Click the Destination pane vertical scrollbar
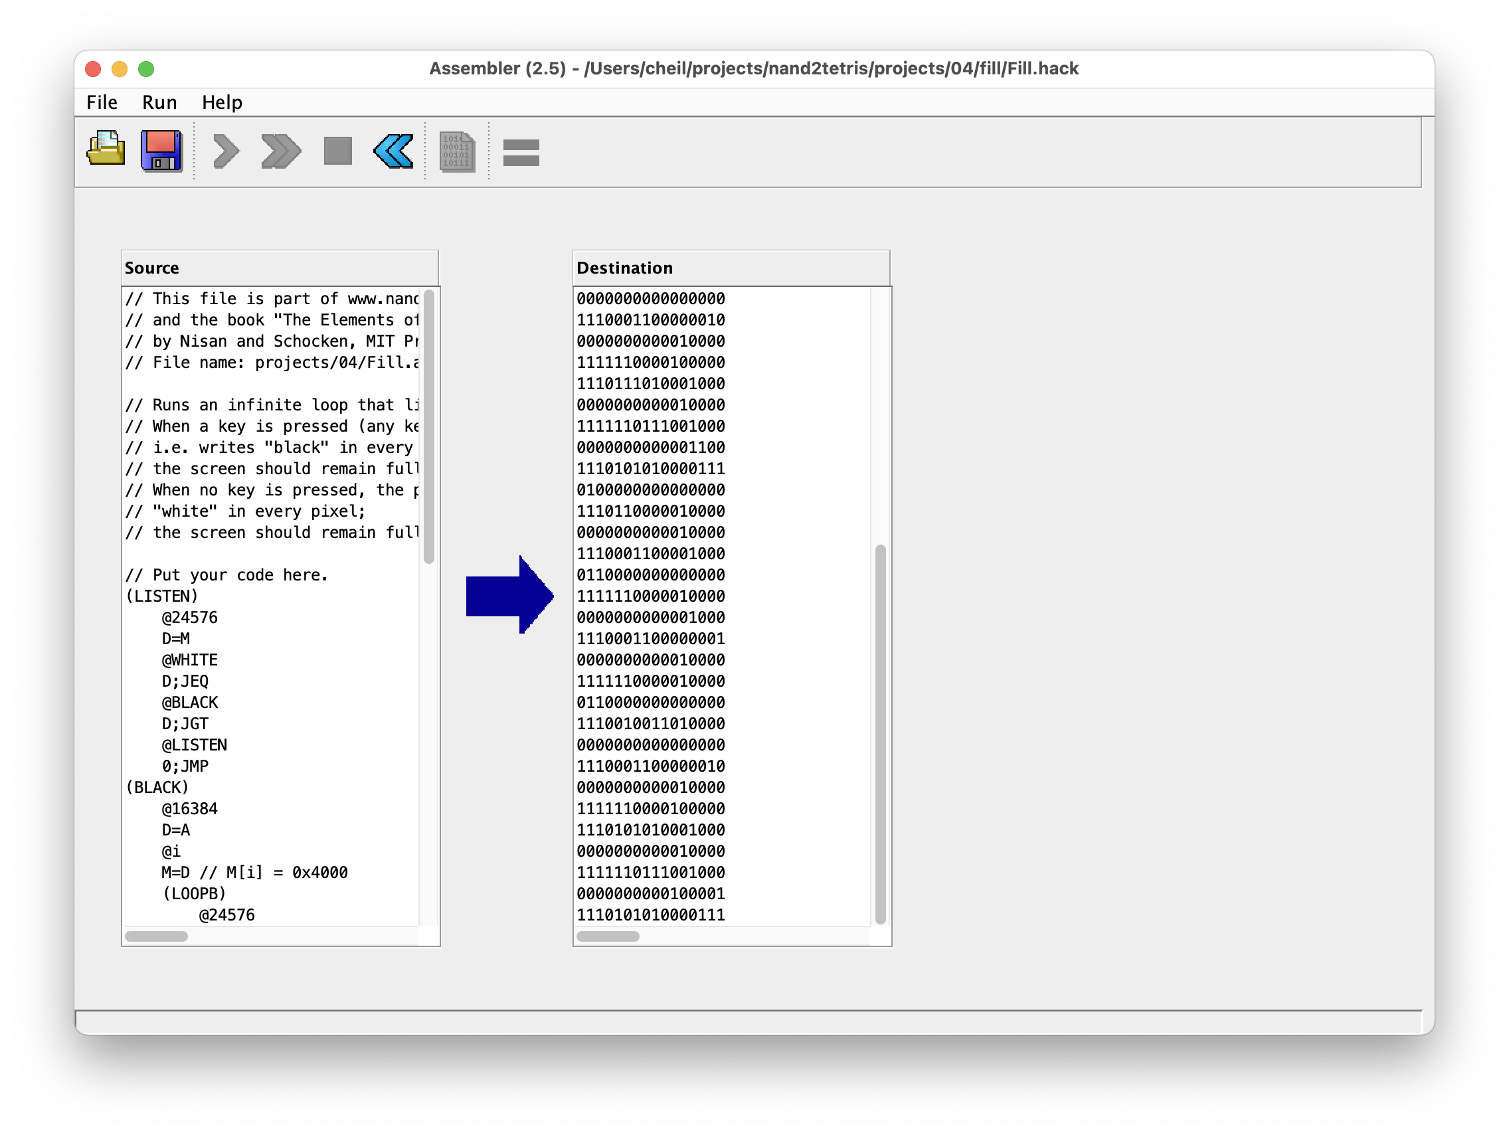The image size is (1509, 1133). (x=880, y=733)
